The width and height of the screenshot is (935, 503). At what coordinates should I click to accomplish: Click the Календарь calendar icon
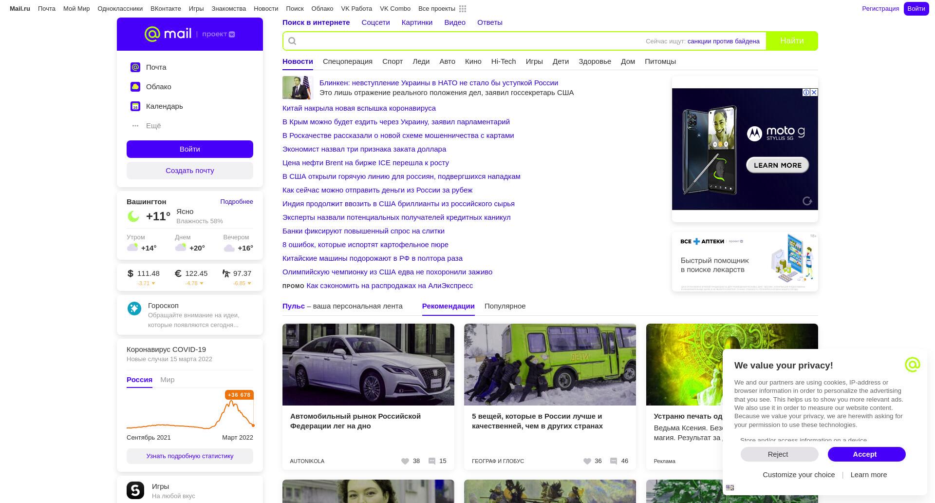pyautogui.click(x=135, y=106)
